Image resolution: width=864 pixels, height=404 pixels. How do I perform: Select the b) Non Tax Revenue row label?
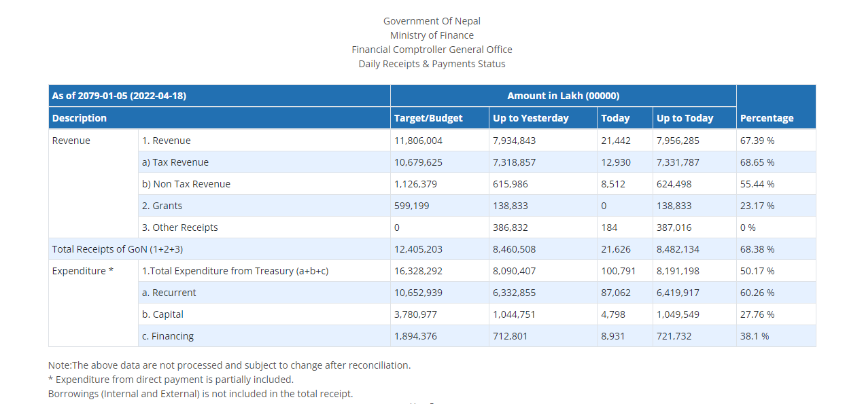pyautogui.click(x=186, y=184)
